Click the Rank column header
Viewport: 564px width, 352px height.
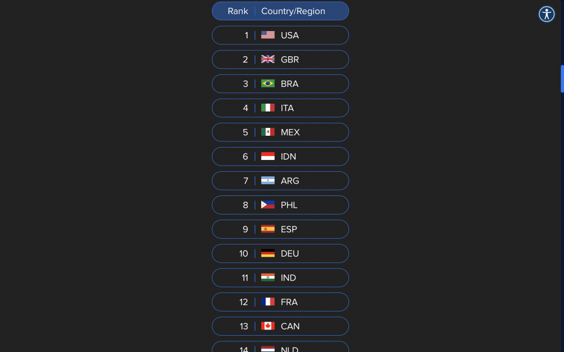tap(237, 11)
